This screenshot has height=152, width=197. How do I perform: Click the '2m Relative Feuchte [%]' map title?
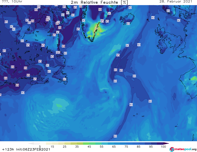click(x=99, y=2)
